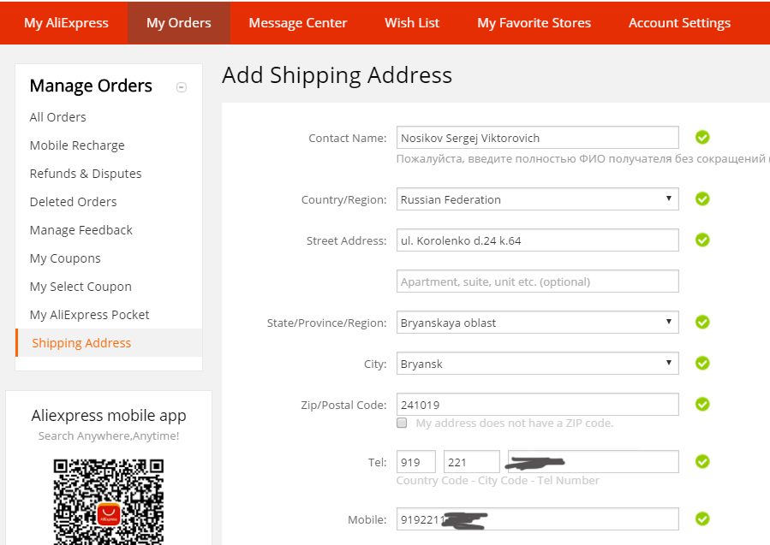Open the Account Settings tab

coord(679,22)
